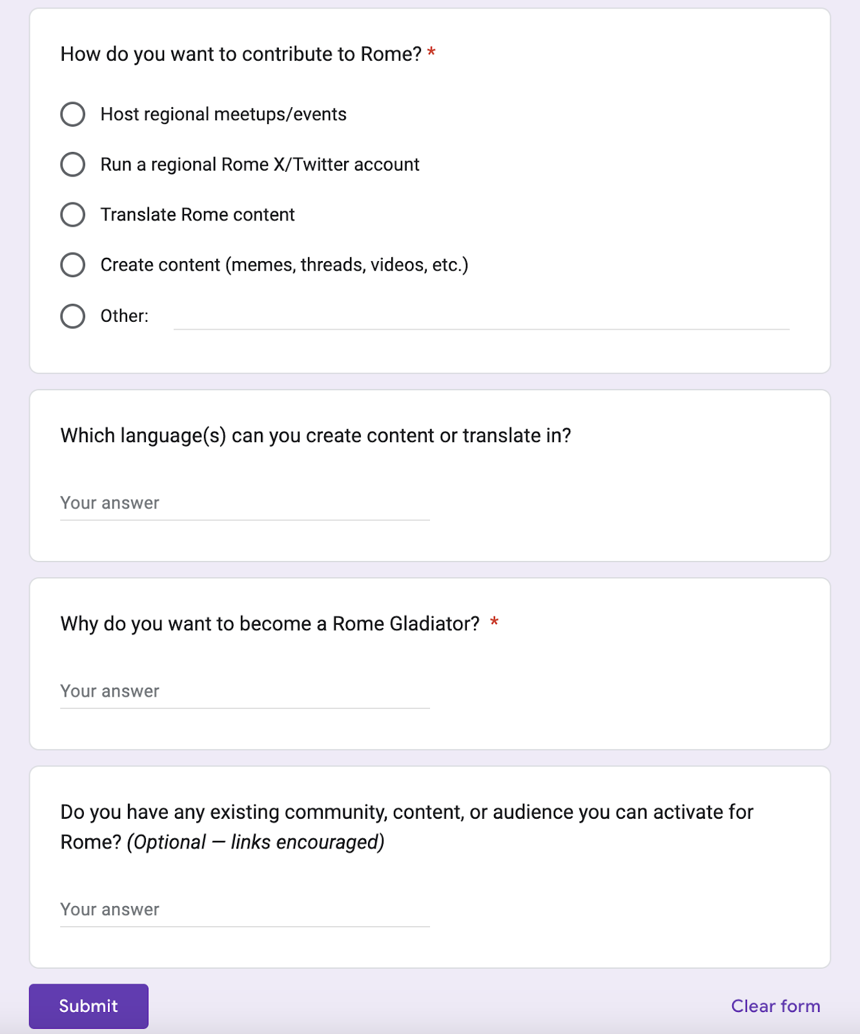Screen dimensions: 860x1034
Task: Pick the Create content (memes, threads, videos) radio circle
Action: pyautogui.click(x=73, y=265)
